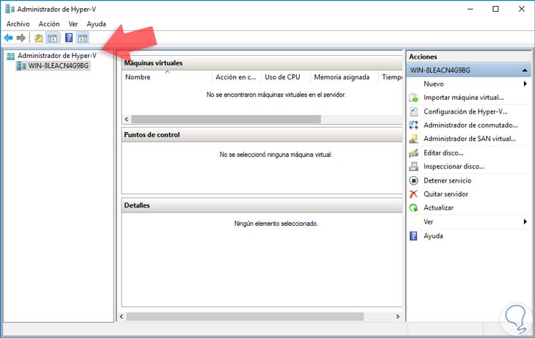Screen dimensions: 535x338
Task: Expand the Nuevo submenu arrow
Action: (x=525, y=84)
